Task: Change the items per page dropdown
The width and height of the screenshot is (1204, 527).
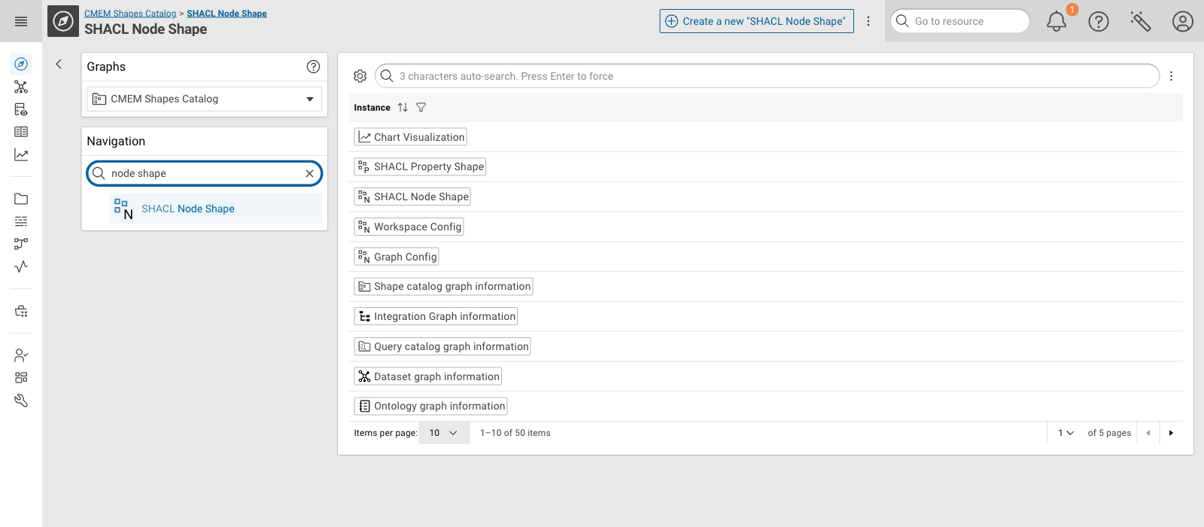Action: tap(443, 433)
